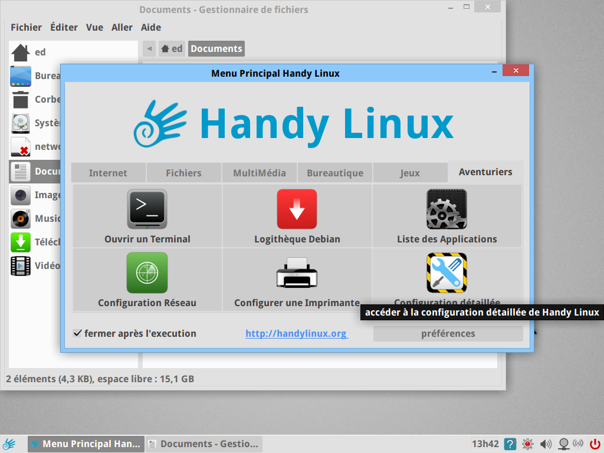The height and width of the screenshot is (453, 604).
Task: Open the Éditer menu
Action: pyautogui.click(x=64, y=27)
